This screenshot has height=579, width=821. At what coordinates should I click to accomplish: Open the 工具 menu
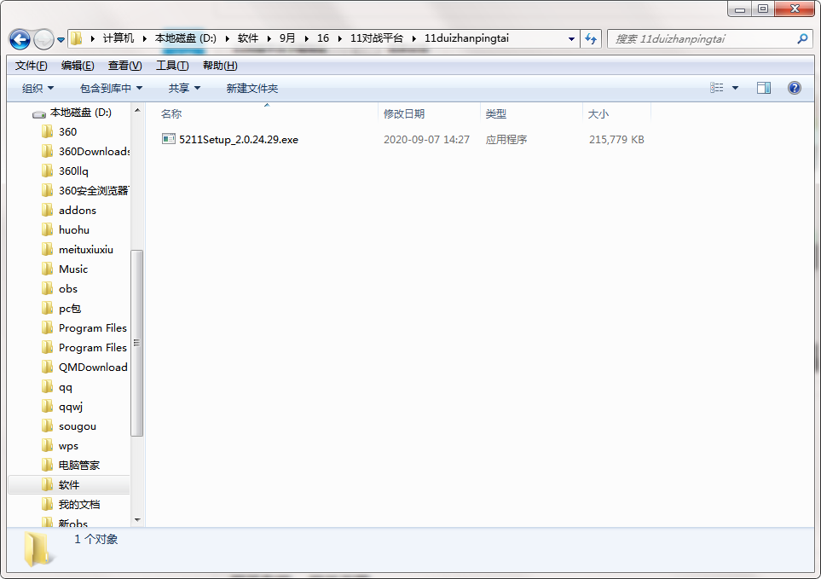coord(171,65)
